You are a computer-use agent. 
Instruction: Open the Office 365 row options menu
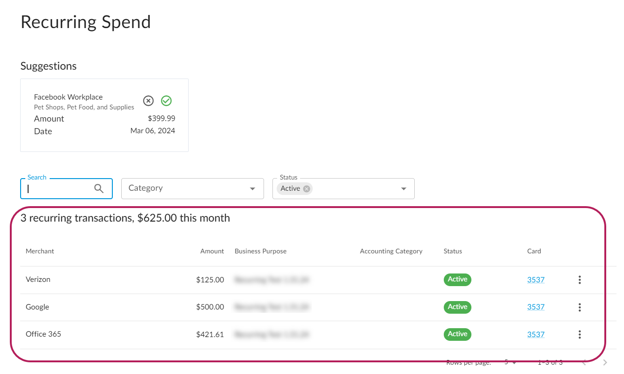[x=580, y=334]
